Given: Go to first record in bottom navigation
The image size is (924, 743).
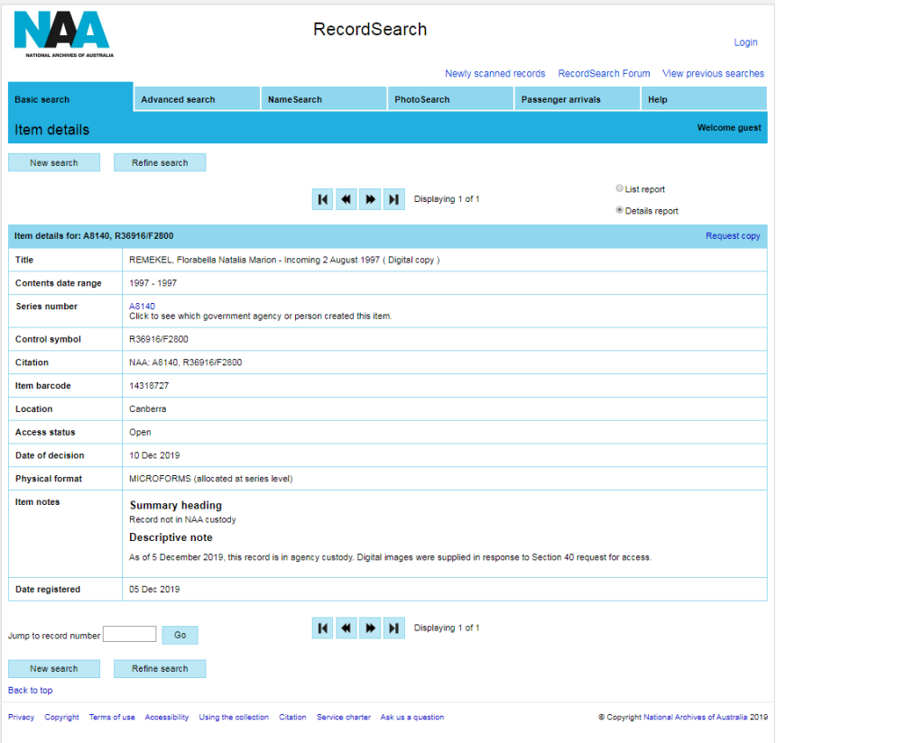Looking at the screenshot, I should coord(323,628).
